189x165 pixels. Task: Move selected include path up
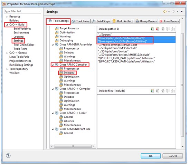click(x=168, y=29)
